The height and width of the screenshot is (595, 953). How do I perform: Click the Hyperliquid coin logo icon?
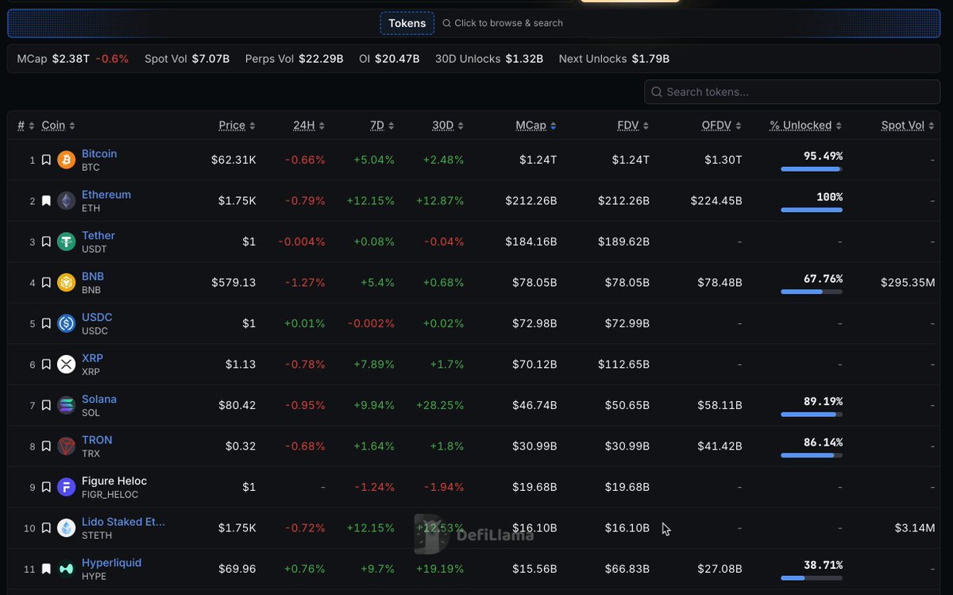66,569
